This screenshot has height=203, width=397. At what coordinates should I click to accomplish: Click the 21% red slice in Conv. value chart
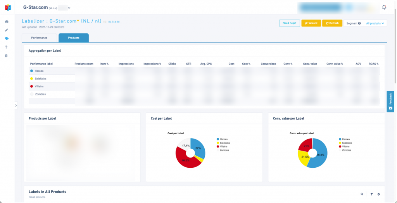pos(306,145)
